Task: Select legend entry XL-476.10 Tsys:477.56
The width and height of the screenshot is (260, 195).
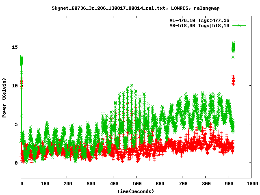Action: [x=199, y=20]
